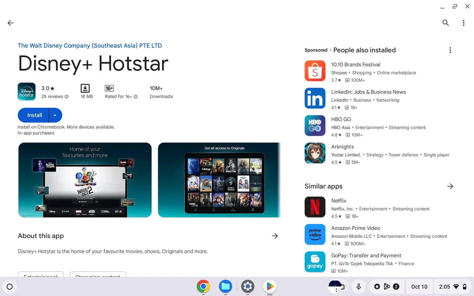The image size is (474, 296).
Task: Click the 3.0 star rating text
Action: tap(48, 88)
